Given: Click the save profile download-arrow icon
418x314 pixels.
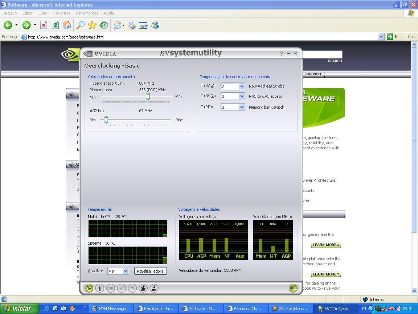Looking at the screenshot, I should click(154, 288).
